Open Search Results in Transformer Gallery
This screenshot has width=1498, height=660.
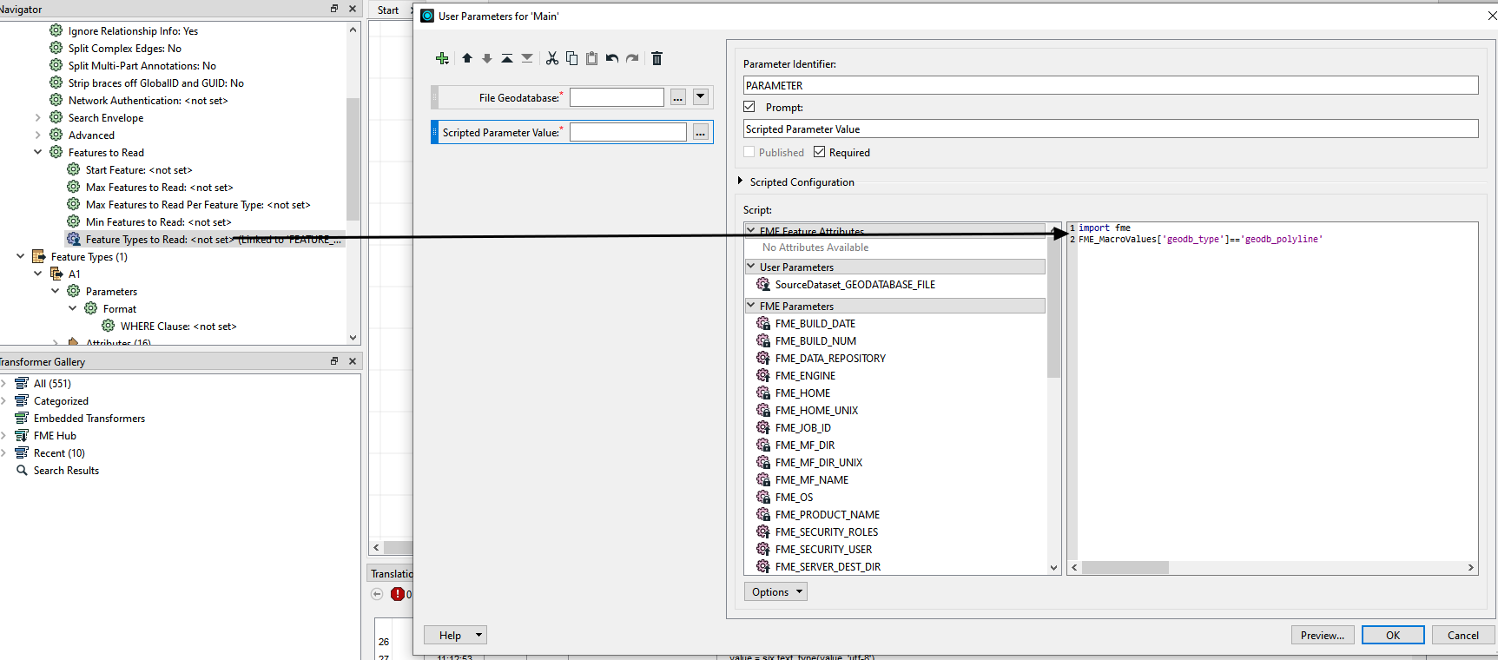coord(66,470)
